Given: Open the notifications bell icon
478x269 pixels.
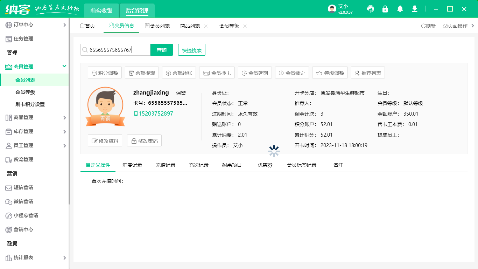Looking at the screenshot, I should click(400, 9).
